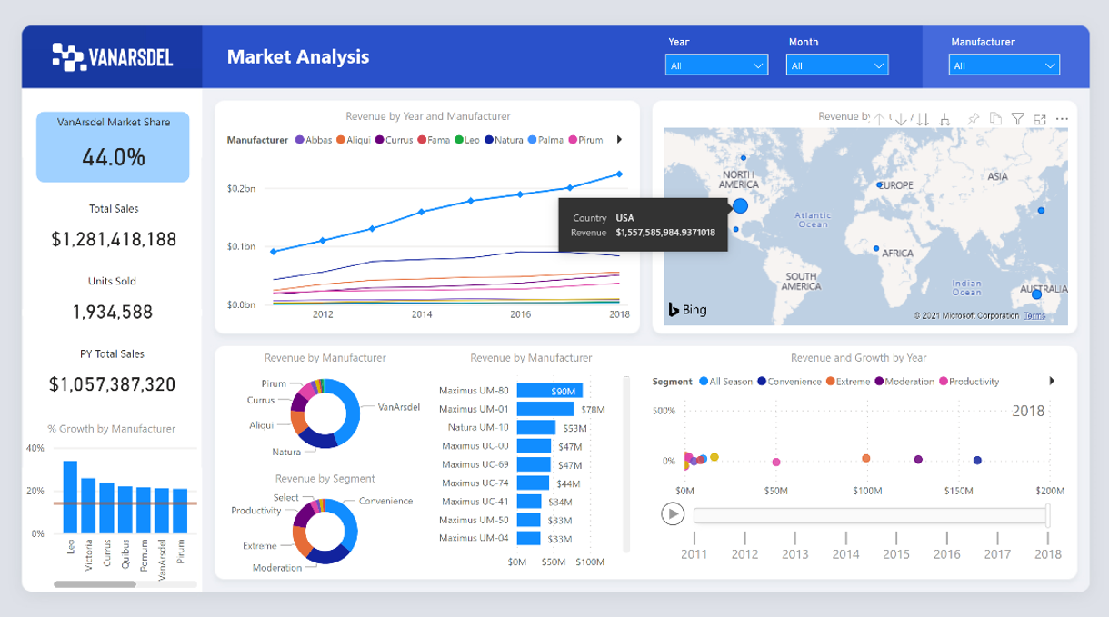The height and width of the screenshot is (617, 1109).
Task: Click the Leo bar in growth chart
Action: point(70,497)
